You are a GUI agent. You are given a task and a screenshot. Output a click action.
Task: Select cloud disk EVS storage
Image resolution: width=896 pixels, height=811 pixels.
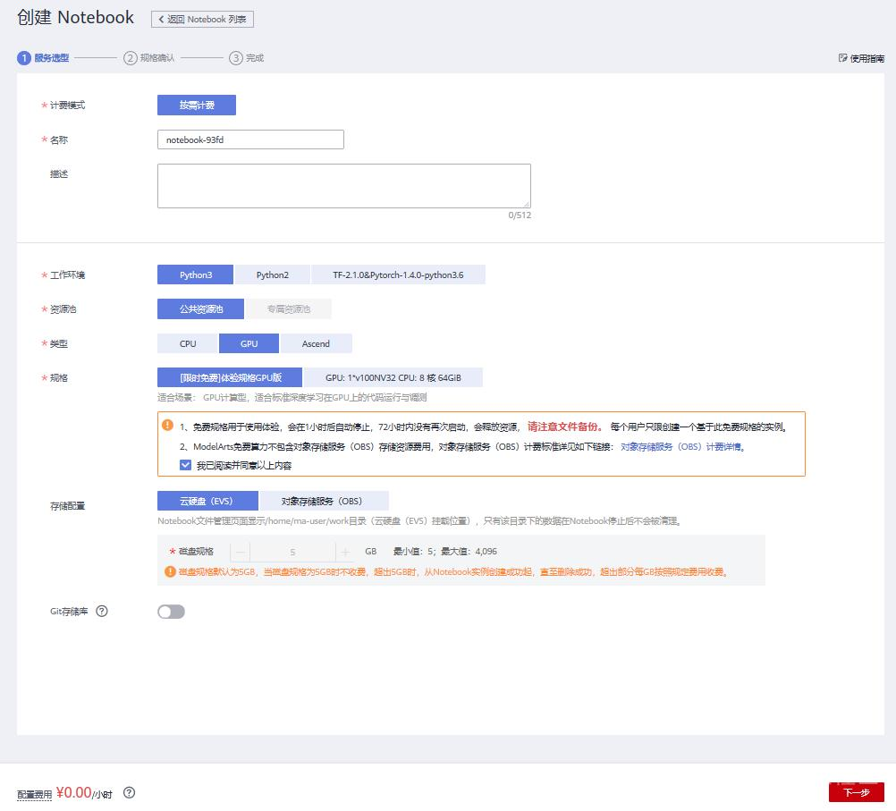pyautogui.click(x=207, y=502)
